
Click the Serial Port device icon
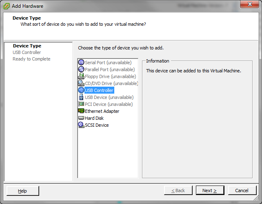81,63
